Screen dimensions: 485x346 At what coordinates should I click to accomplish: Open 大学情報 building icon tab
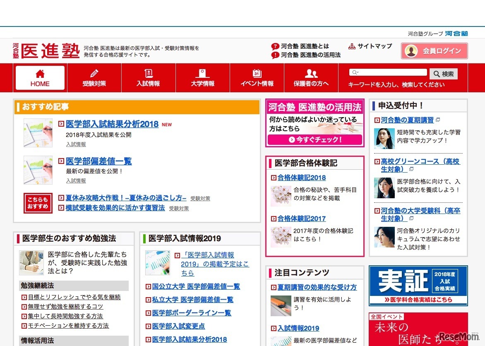coord(202,74)
